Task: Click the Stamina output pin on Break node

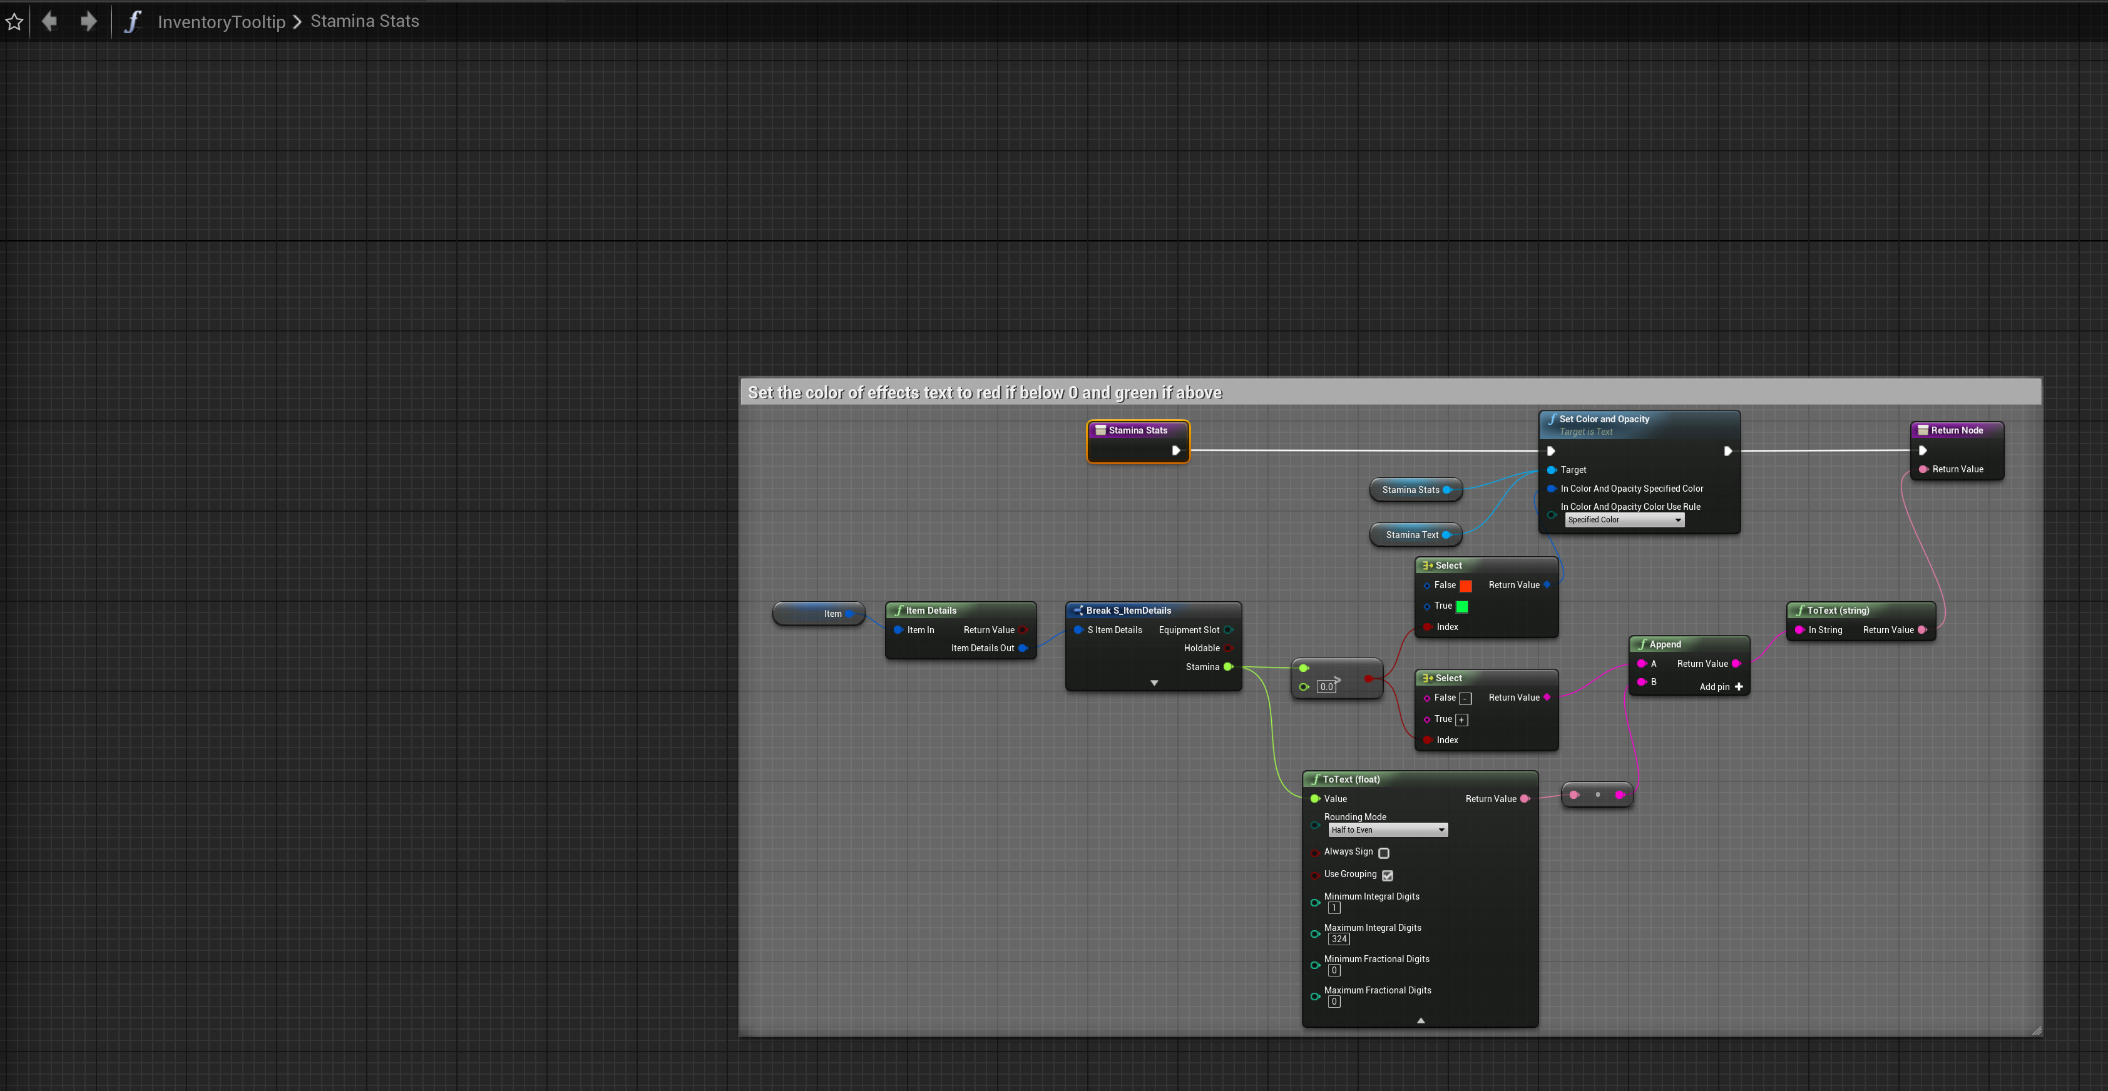Action: [1227, 666]
